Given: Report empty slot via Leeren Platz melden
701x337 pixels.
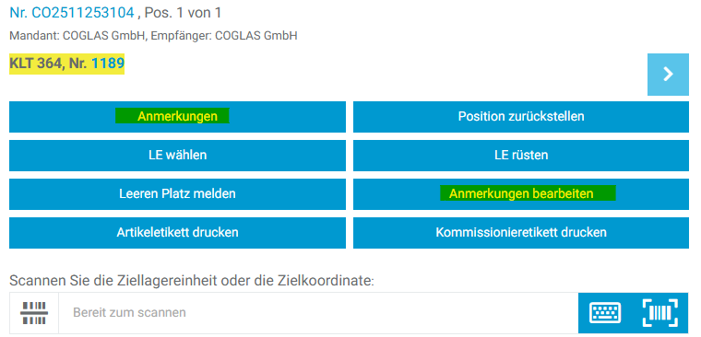Looking at the screenshot, I should [177, 194].
